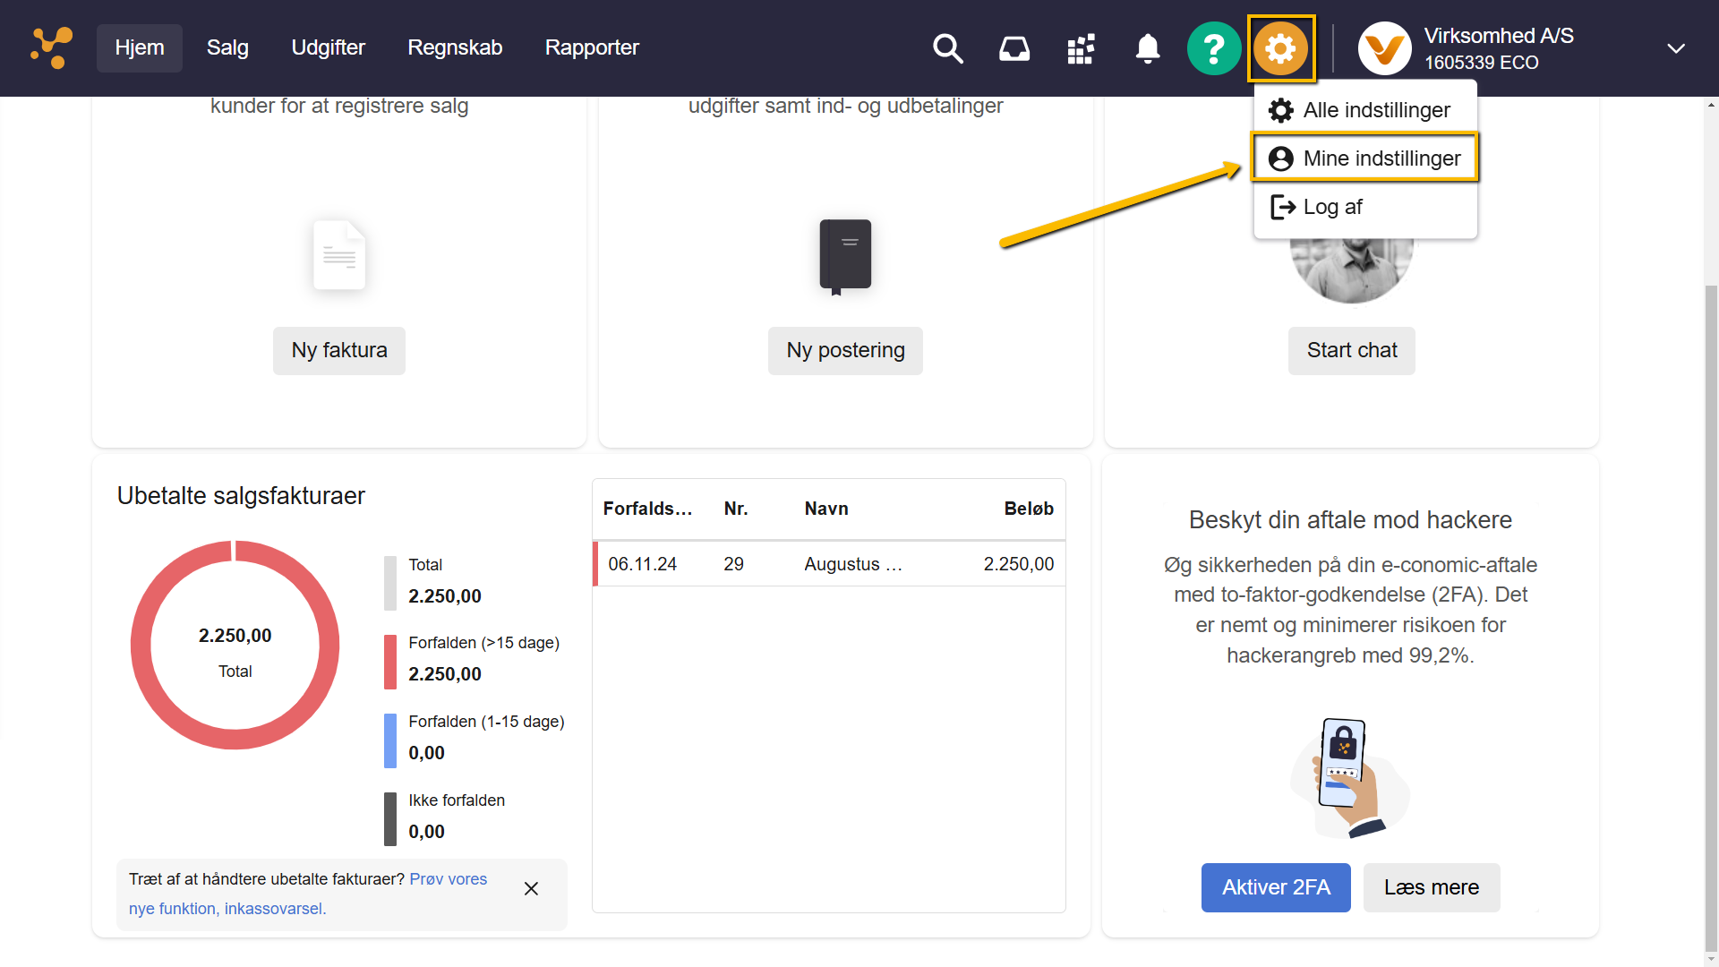Open the inbox tray icon
The image size is (1719, 967).
coord(1013,48)
